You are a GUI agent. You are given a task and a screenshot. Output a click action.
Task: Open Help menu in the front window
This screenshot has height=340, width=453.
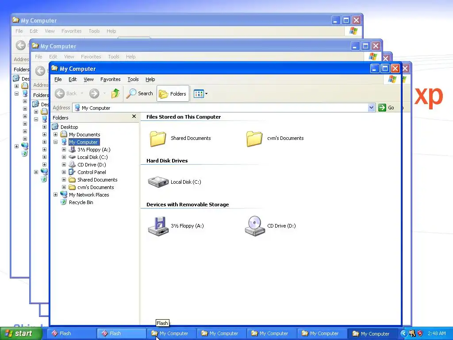[x=150, y=79]
